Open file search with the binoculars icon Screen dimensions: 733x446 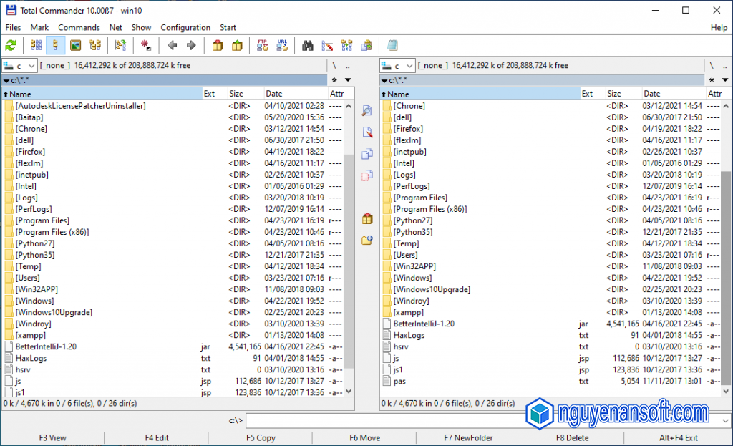[308, 45]
